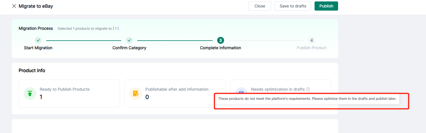Go to the Confirm Category step label

pos(129,48)
